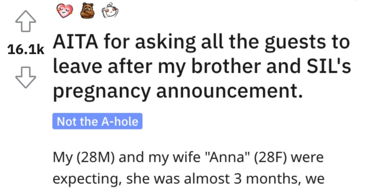The width and height of the screenshot is (369, 192).
Task: Click the heart-shaped award icon
Action: click(x=65, y=11)
